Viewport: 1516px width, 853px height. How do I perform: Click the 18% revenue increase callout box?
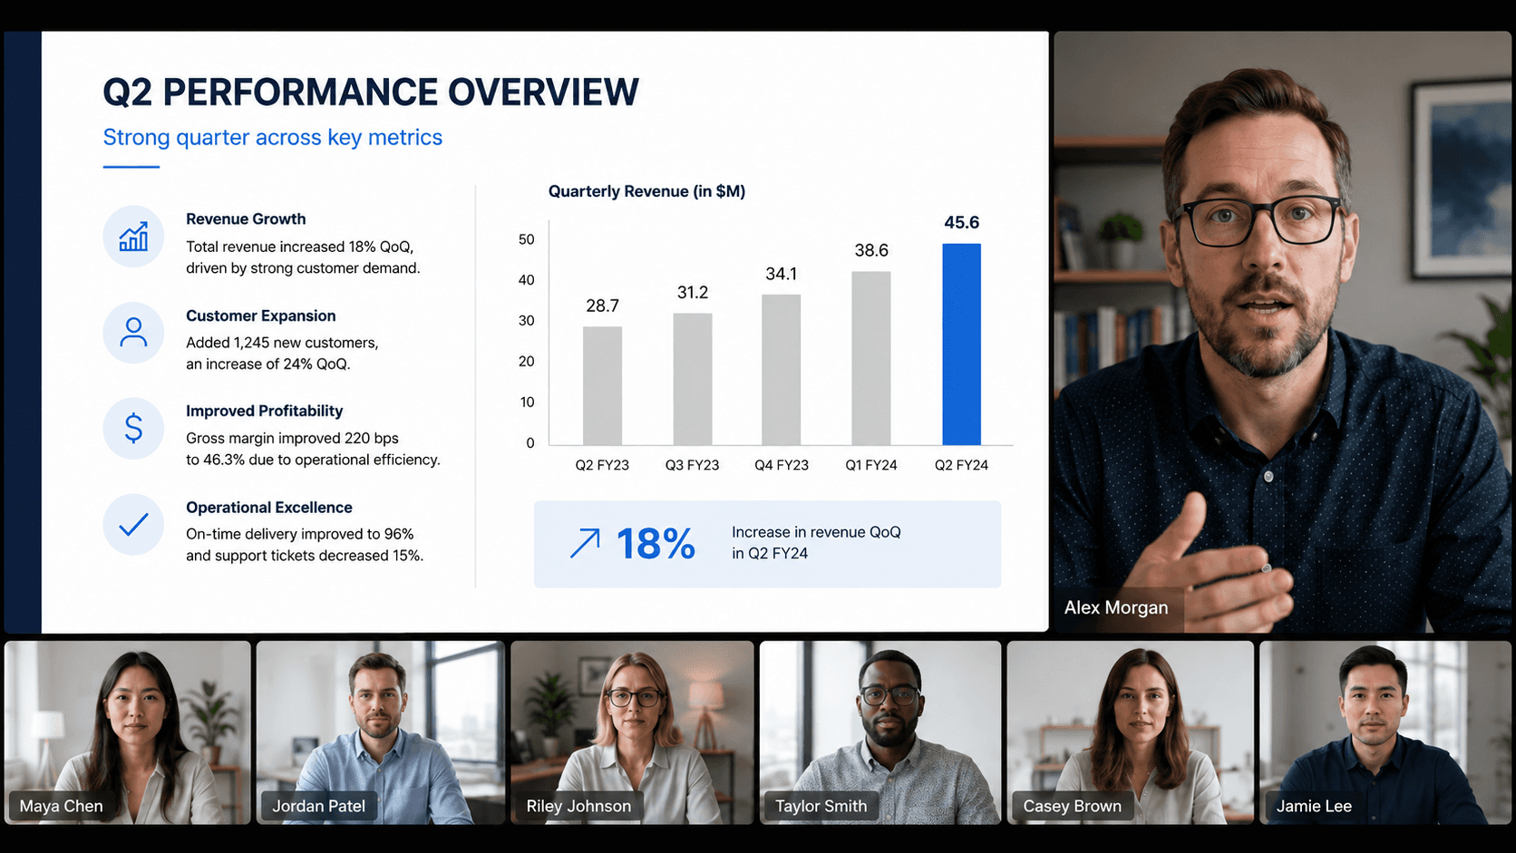[x=767, y=544]
